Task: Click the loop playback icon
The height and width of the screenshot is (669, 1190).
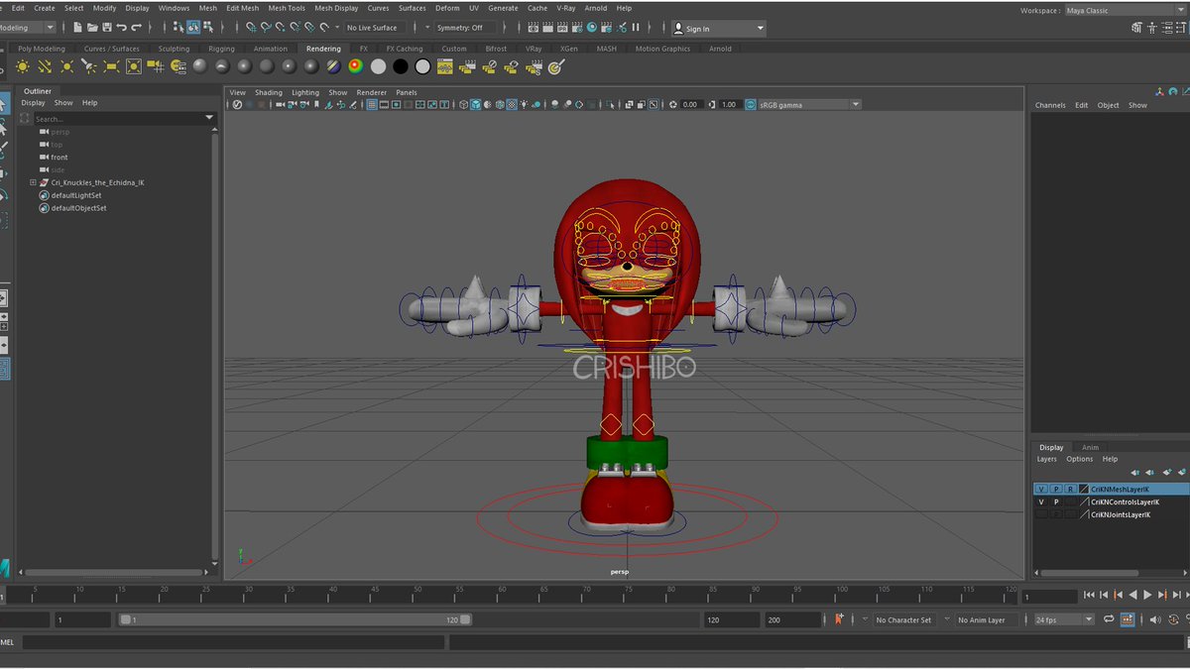Action: point(1107,619)
